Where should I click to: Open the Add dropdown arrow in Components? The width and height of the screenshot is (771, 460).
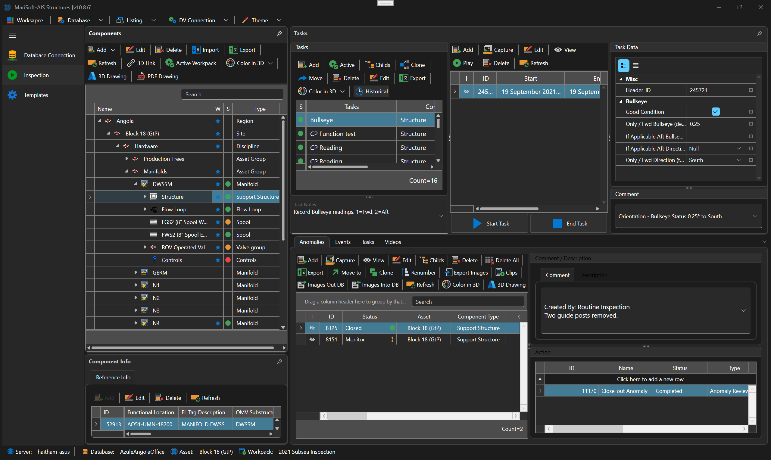113,50
